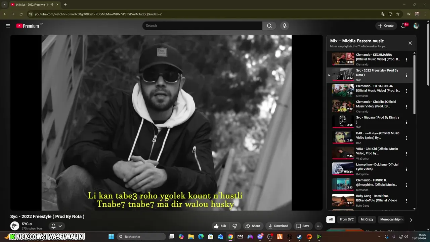Open Chrome media controls icon

[x=409, y=14]
